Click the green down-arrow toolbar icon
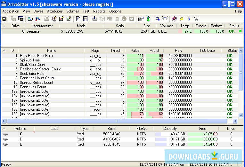Viewport: 245px width, 167px height. (148, 19)
